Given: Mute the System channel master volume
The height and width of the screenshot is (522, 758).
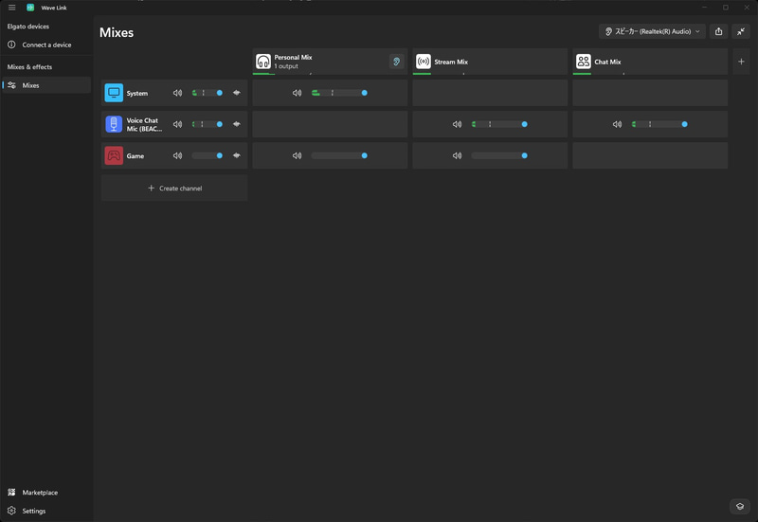Looking at the screenshot, I should [177, 93].
